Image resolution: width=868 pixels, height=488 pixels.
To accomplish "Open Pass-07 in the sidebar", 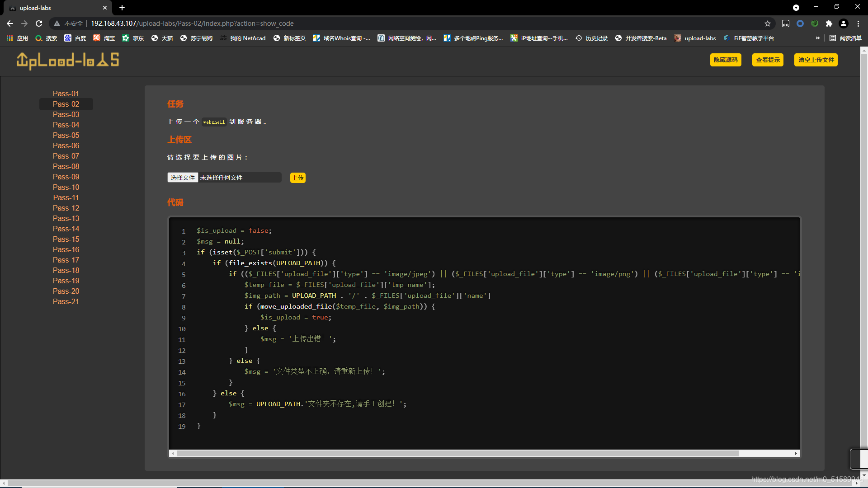I will tap(66, 156).
